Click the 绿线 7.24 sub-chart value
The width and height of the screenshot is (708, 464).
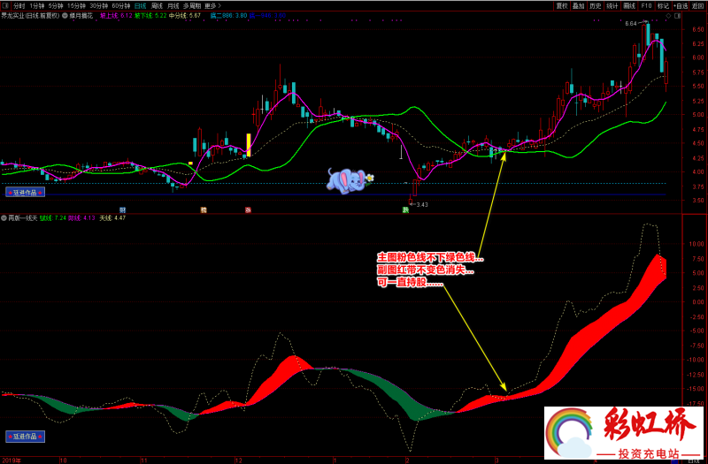53,217
